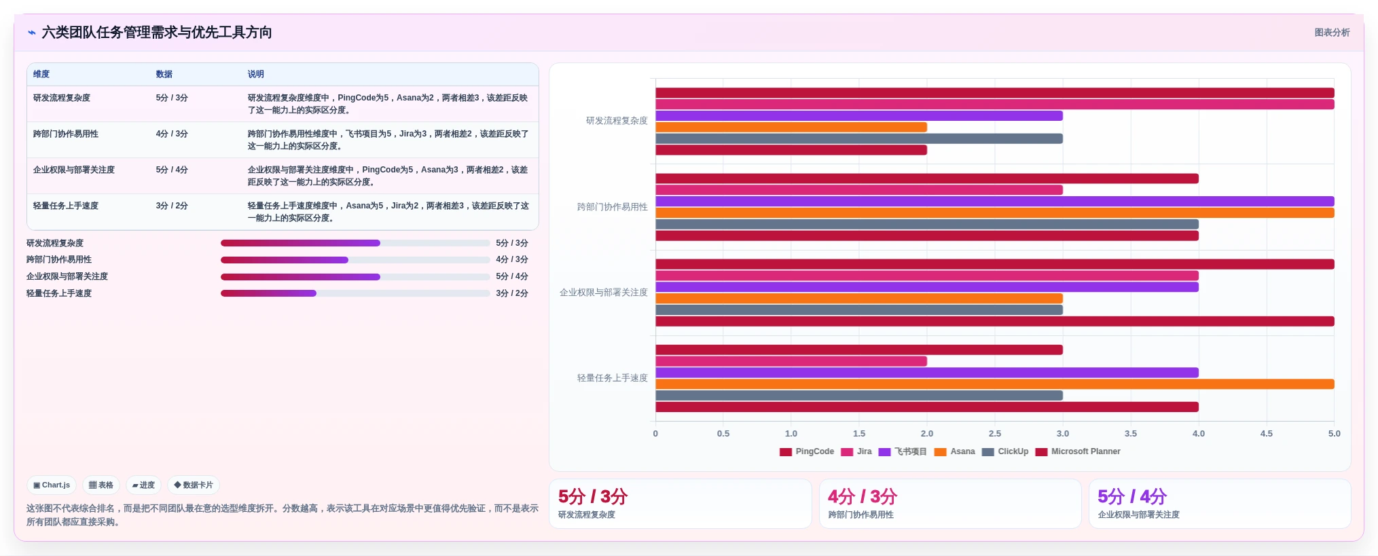
Task: Click the orange Asana bar in 轻量任务上手速度 group
Action: point(995,384)
